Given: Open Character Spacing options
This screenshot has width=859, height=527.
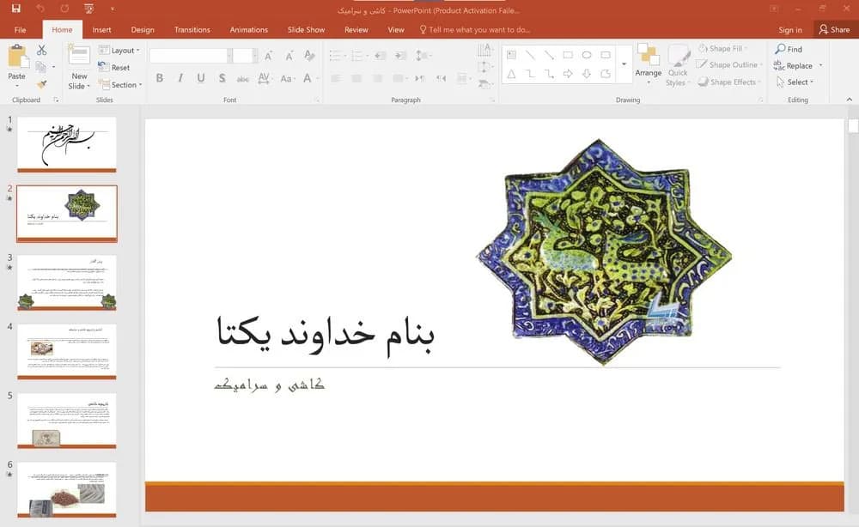Looking at the screenshot, I should (264, 78).
